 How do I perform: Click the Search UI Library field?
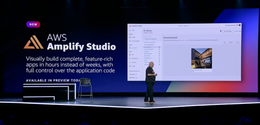(x=152, y=37)
